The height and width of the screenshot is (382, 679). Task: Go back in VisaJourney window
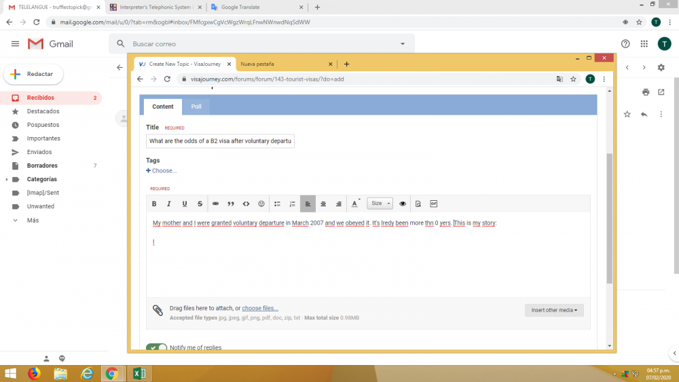pyautogui.click(x=140, y=79)
